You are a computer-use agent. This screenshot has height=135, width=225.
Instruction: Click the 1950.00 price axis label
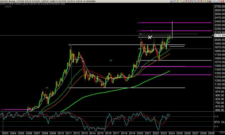click(220, 44)
